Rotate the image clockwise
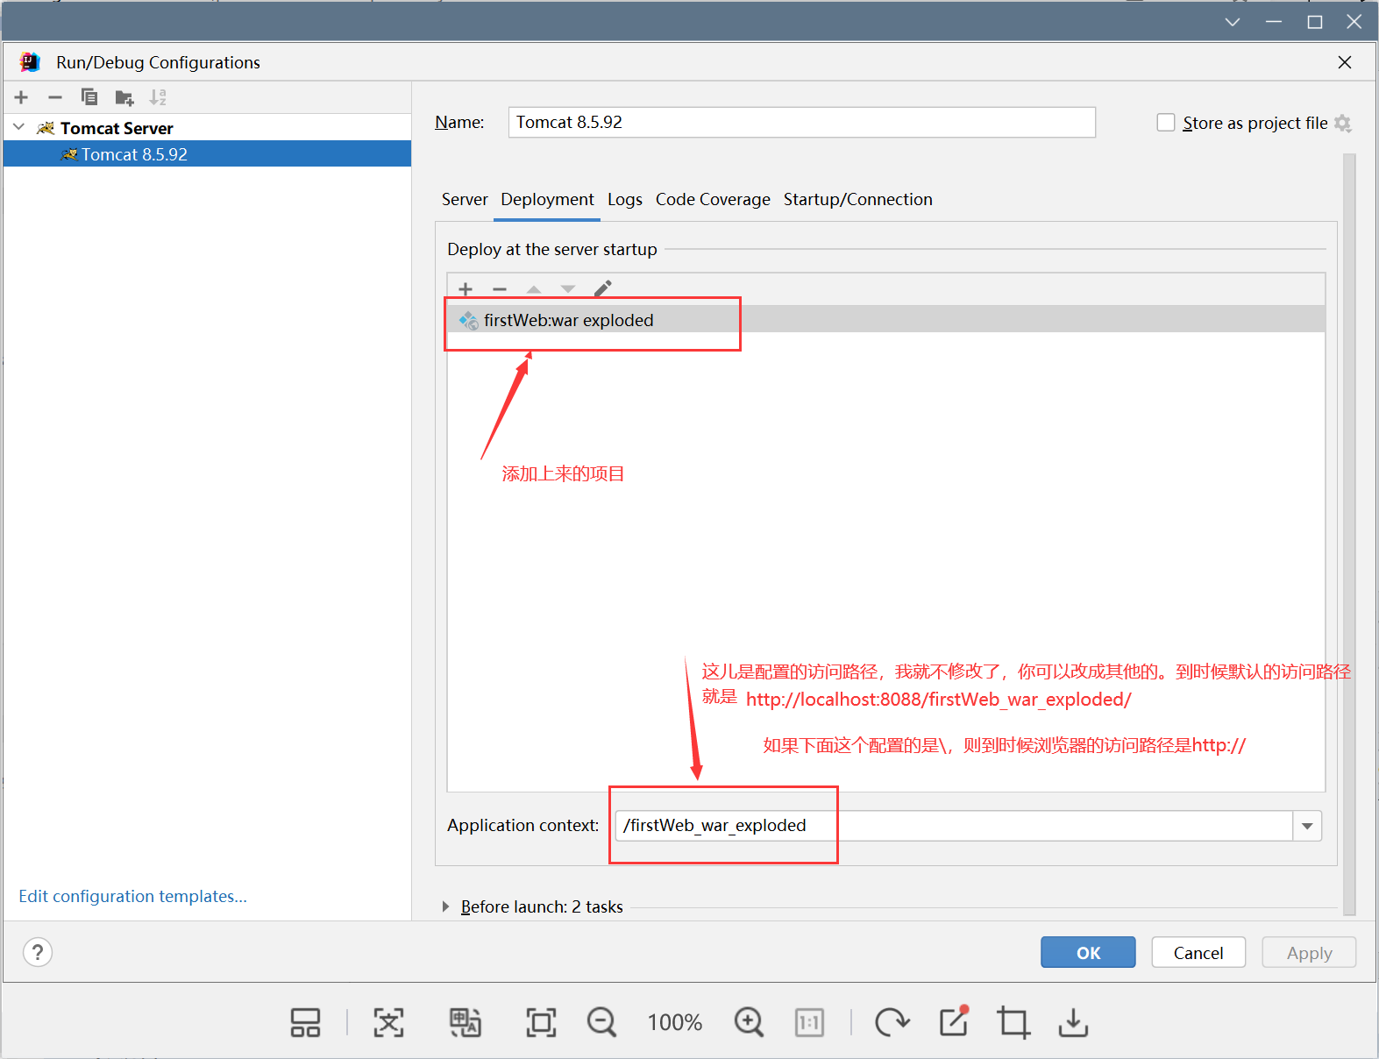Screen dimensions: 1379x1059 892,1022
